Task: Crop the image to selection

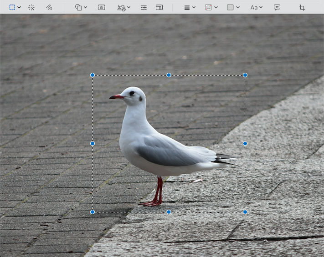Action: click(302, 8)
